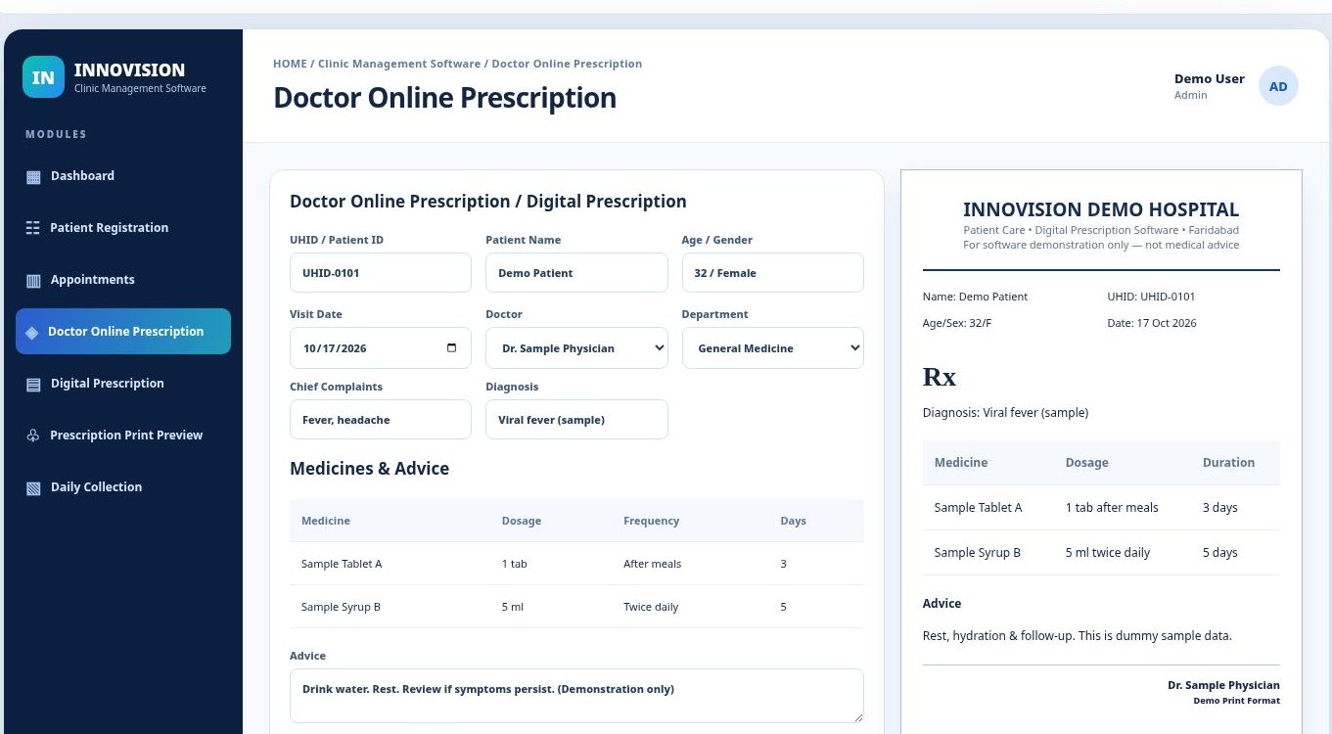Open the Dashboard module
Viewport: 1332px width, 734px height.
click(123, 176)
